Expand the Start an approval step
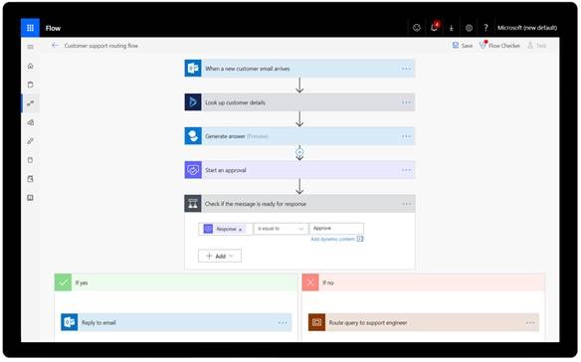581x362 pixels. [x=299, y=170]
